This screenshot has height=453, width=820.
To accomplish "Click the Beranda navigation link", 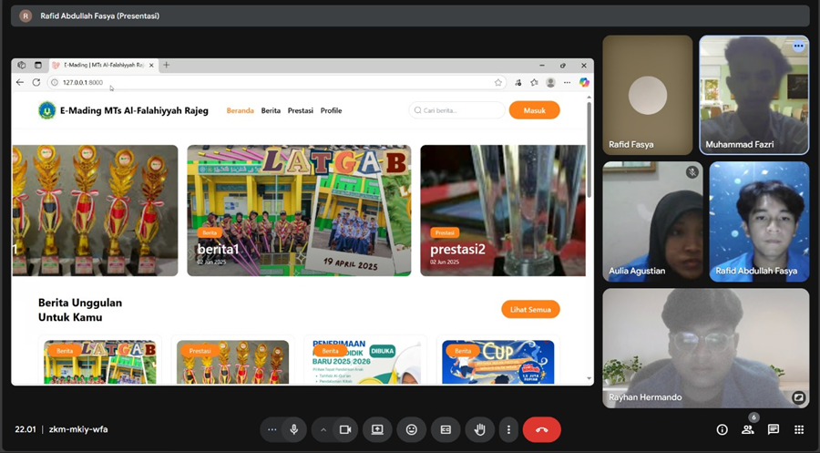I will pyautogui.click(x=240, y=110).
